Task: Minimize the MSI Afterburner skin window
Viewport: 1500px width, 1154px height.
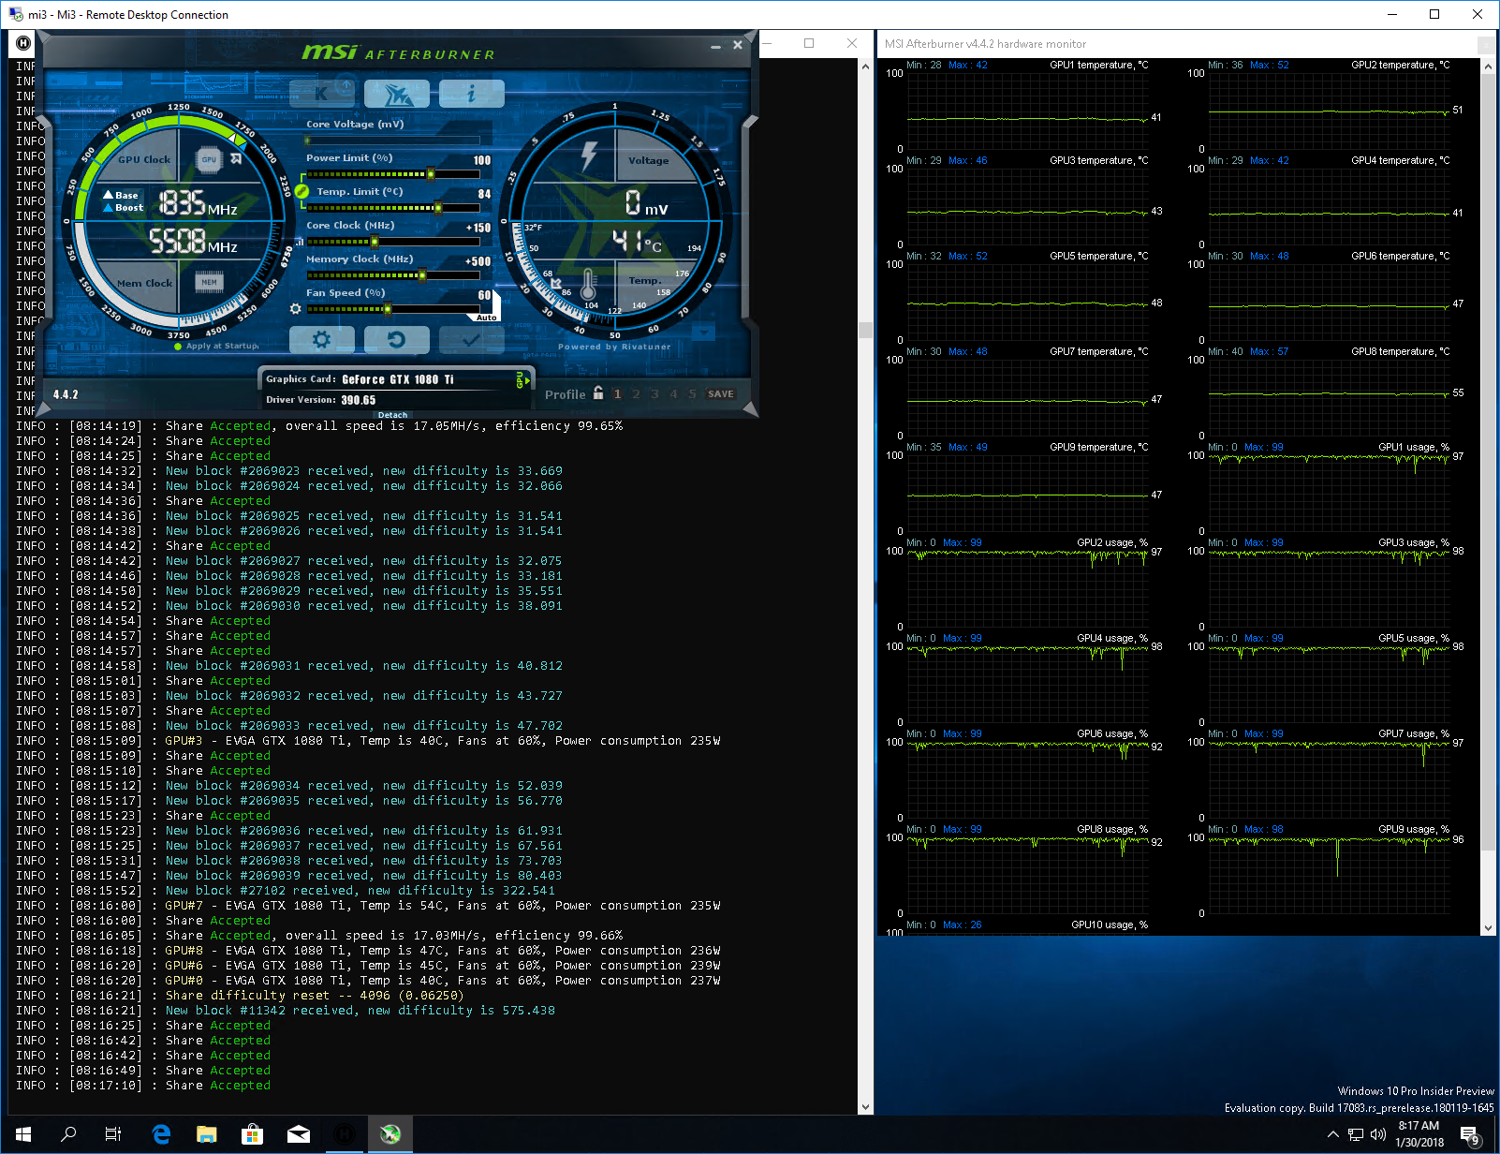Action: click(716, 45)
